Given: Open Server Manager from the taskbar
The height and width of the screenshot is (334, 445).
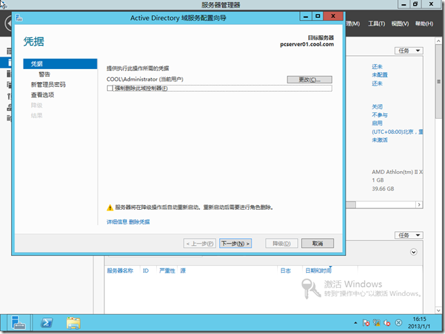Looking at the screenshot, I should point(18,323).
